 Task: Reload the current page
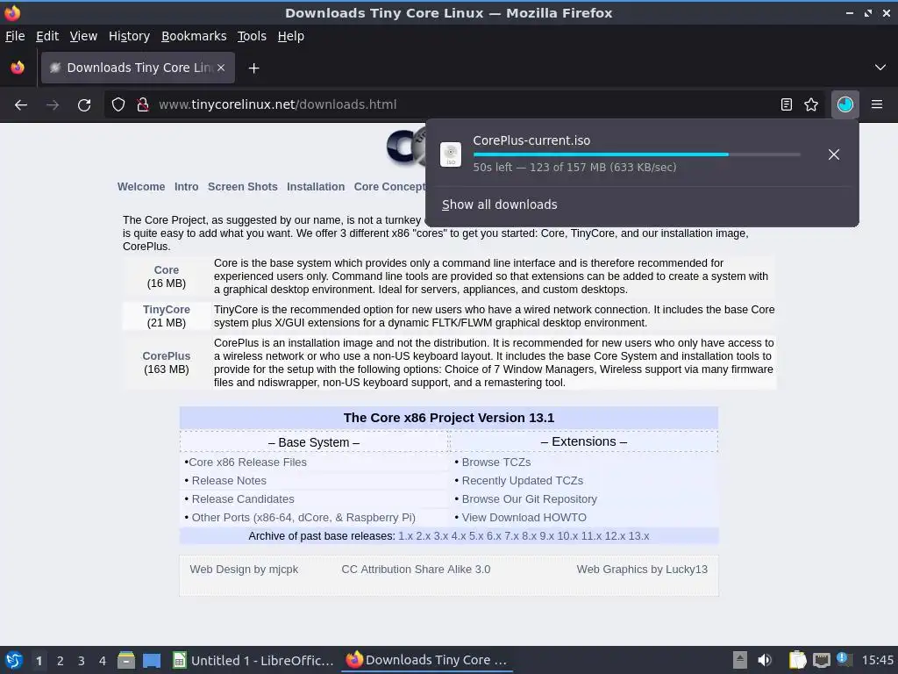coord(84,105)
